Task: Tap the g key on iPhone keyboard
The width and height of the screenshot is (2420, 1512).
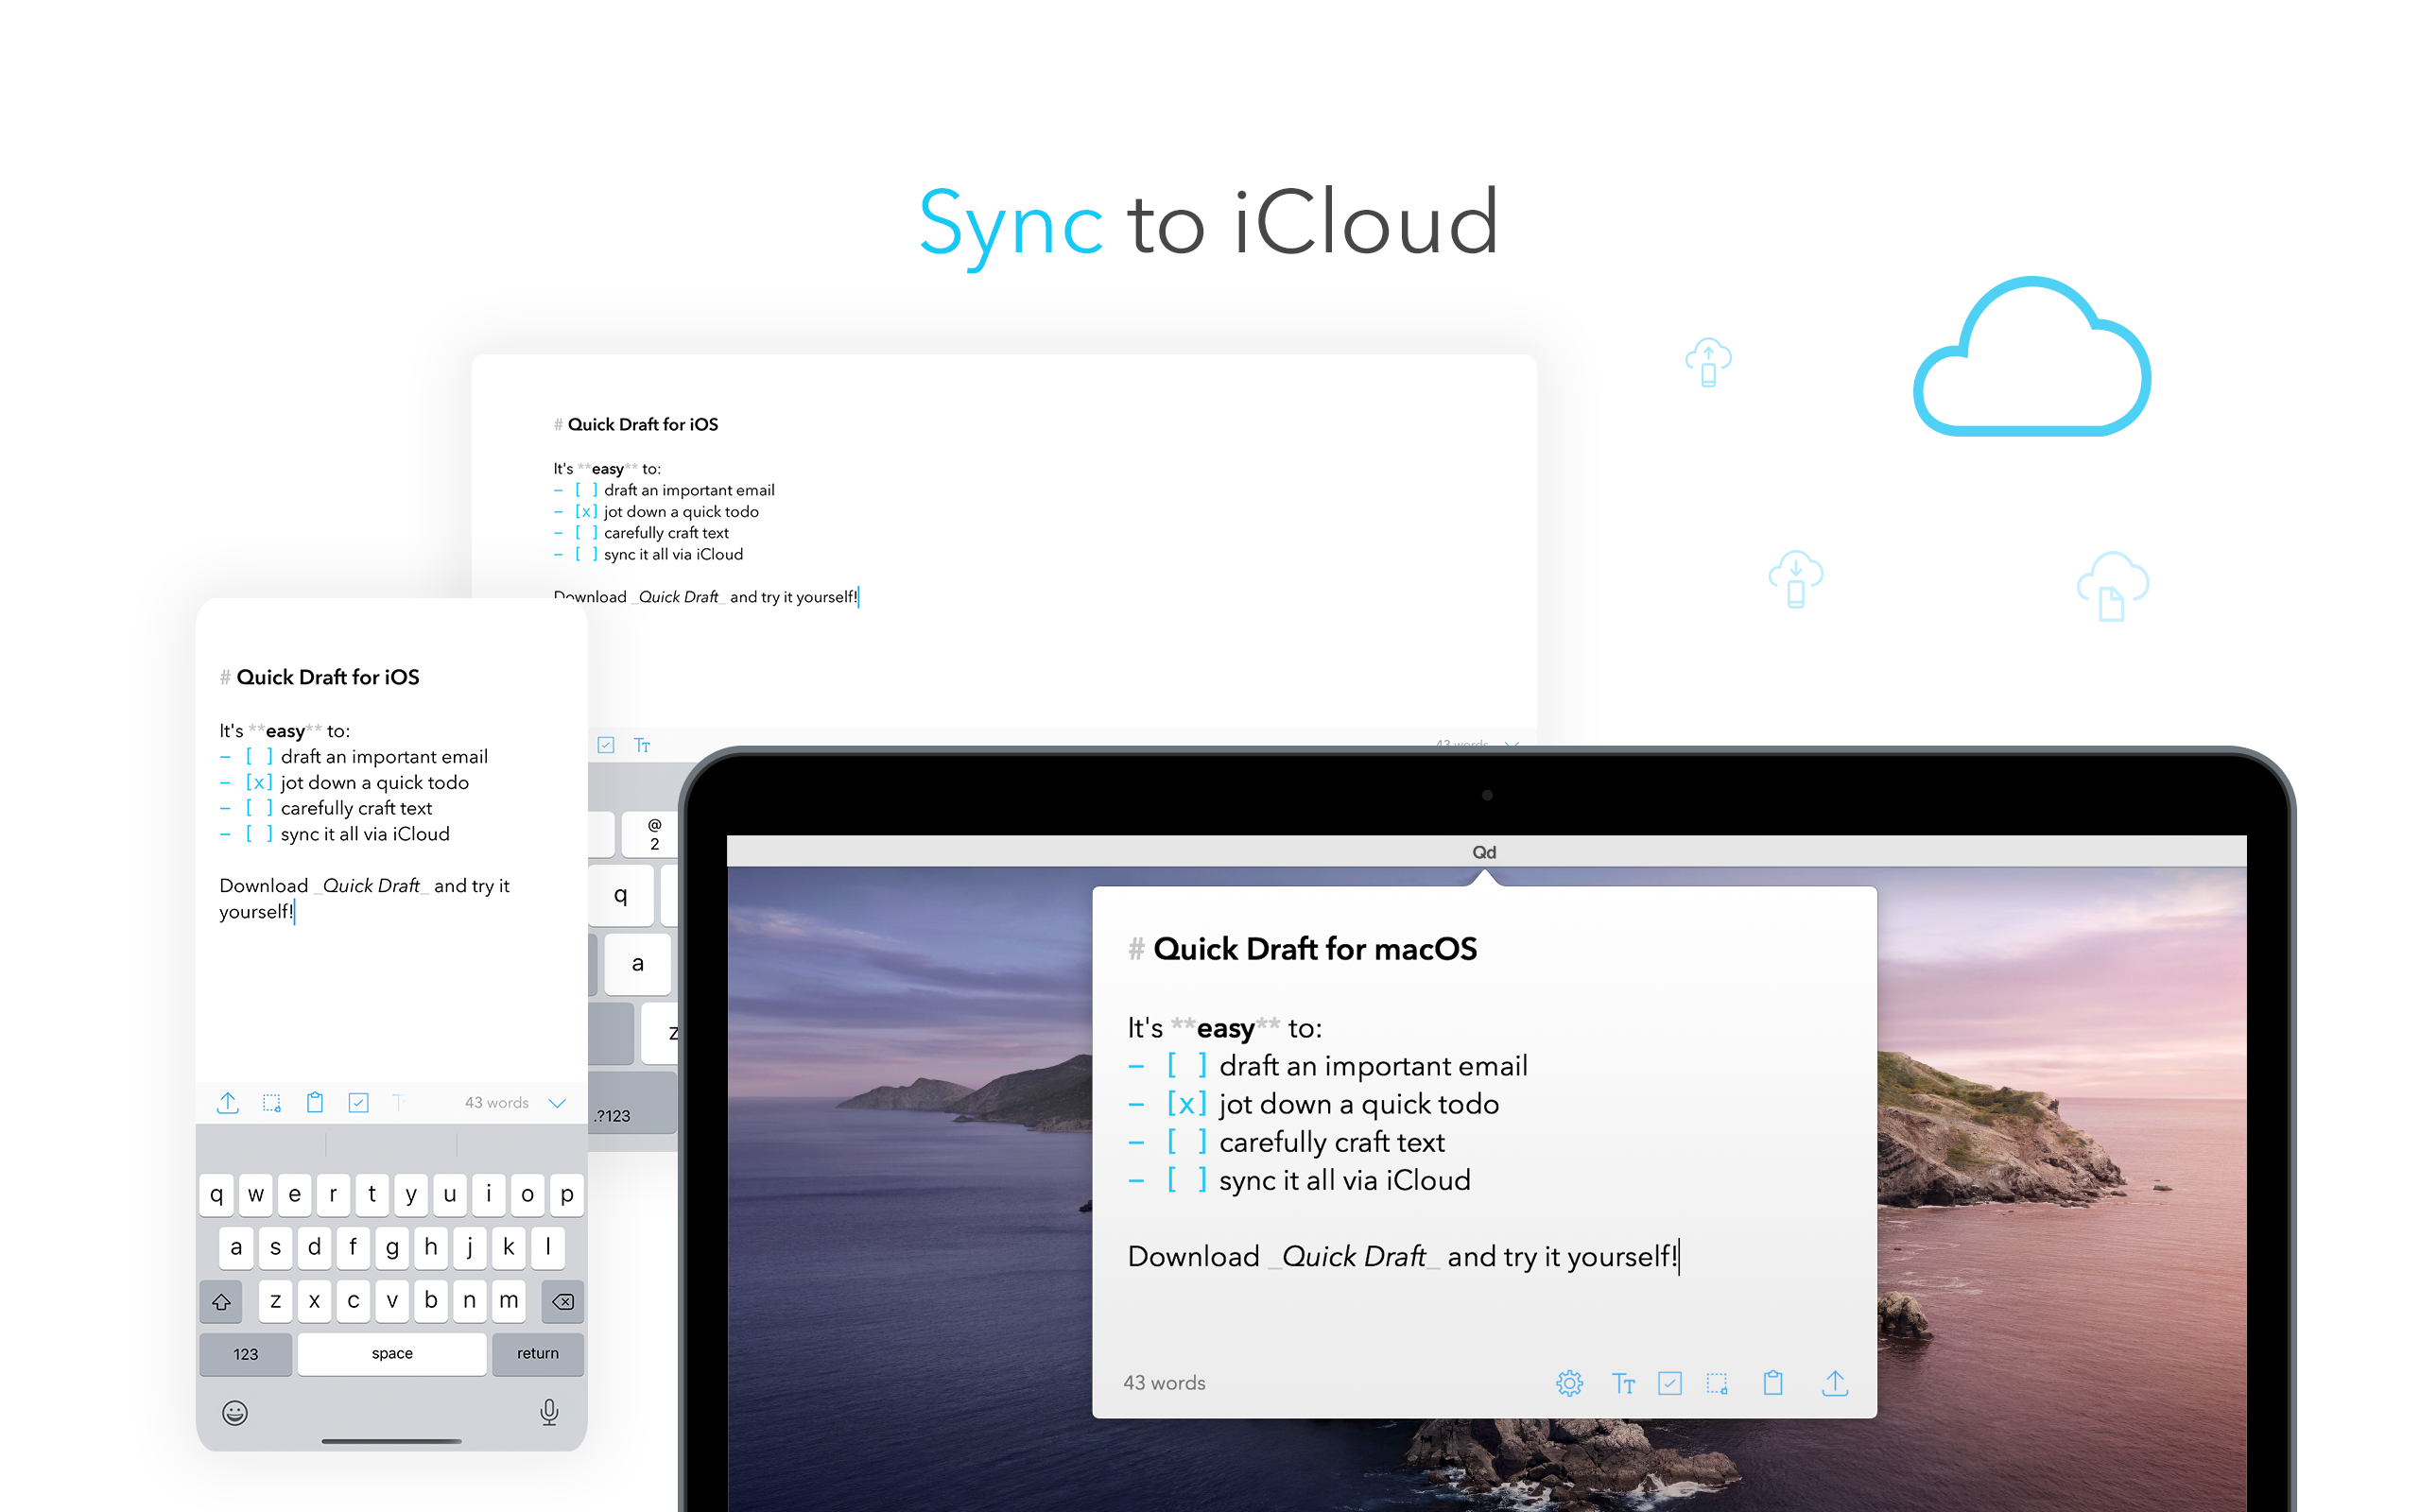Action: pyautogui.click(x=392, y=1248)
